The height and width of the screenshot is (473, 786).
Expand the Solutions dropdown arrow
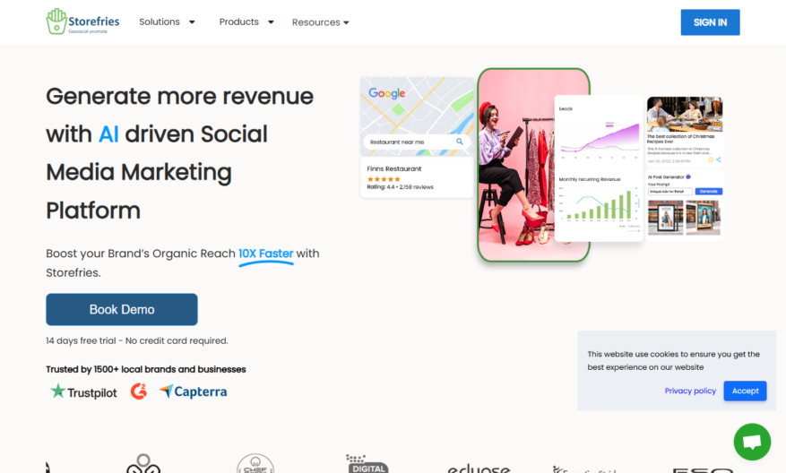(x=192, y=22)
